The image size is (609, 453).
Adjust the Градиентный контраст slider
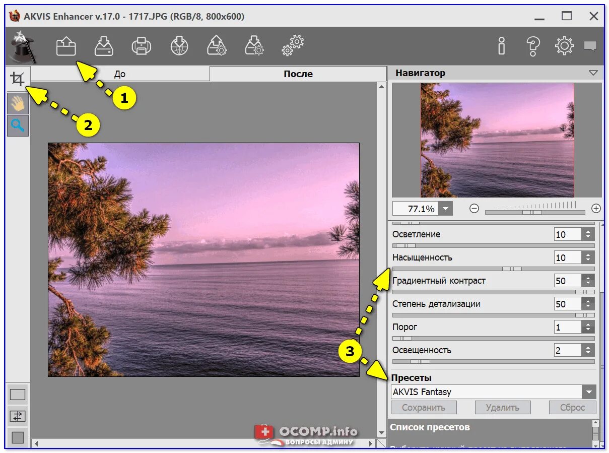click(x=493, y=292)
